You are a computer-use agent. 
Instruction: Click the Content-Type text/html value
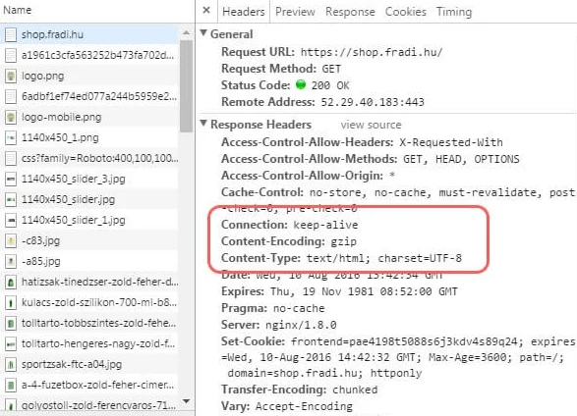384,258
